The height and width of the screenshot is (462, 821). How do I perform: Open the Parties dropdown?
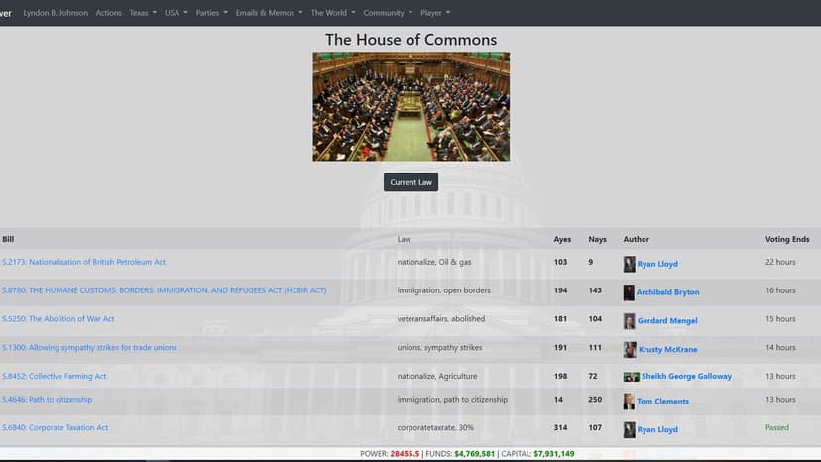[211, 13]
